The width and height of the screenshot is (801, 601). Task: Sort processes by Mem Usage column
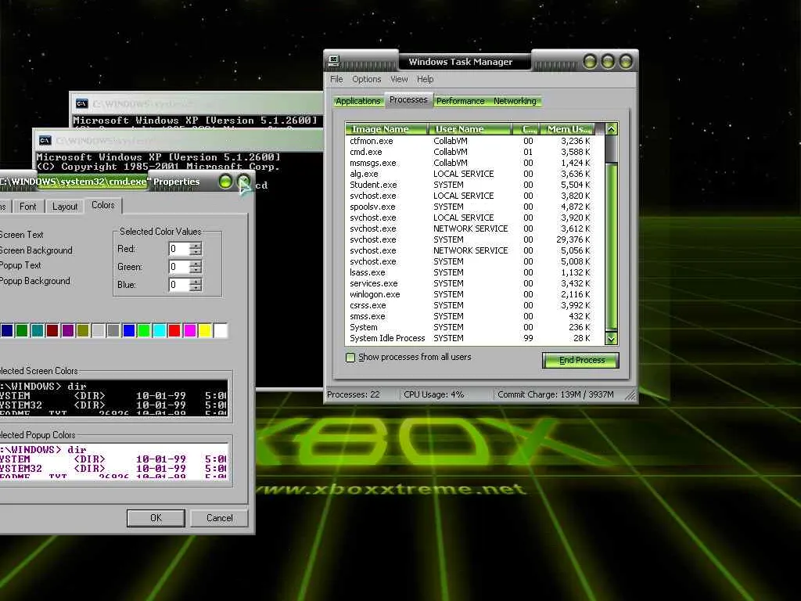click(568, 129)
